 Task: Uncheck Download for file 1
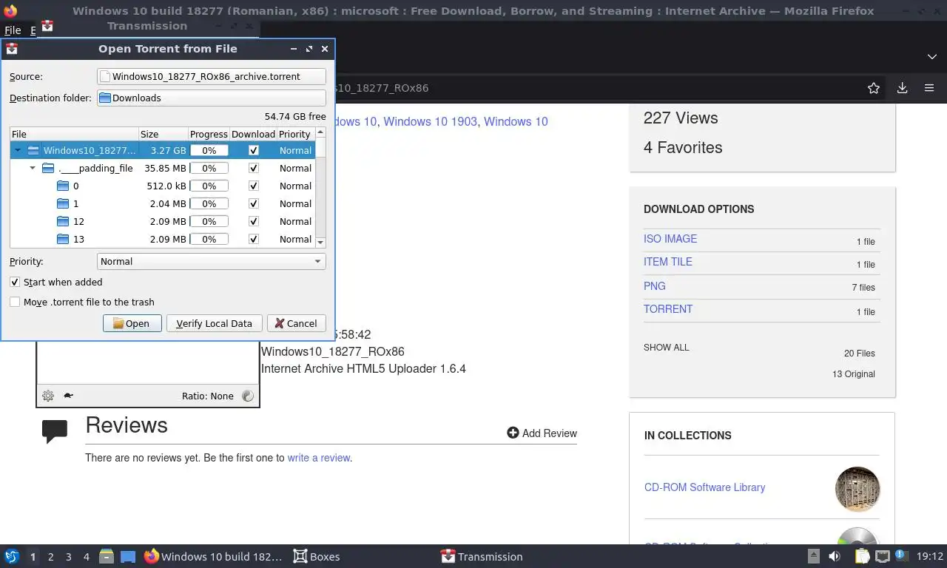tap(253, 203)
